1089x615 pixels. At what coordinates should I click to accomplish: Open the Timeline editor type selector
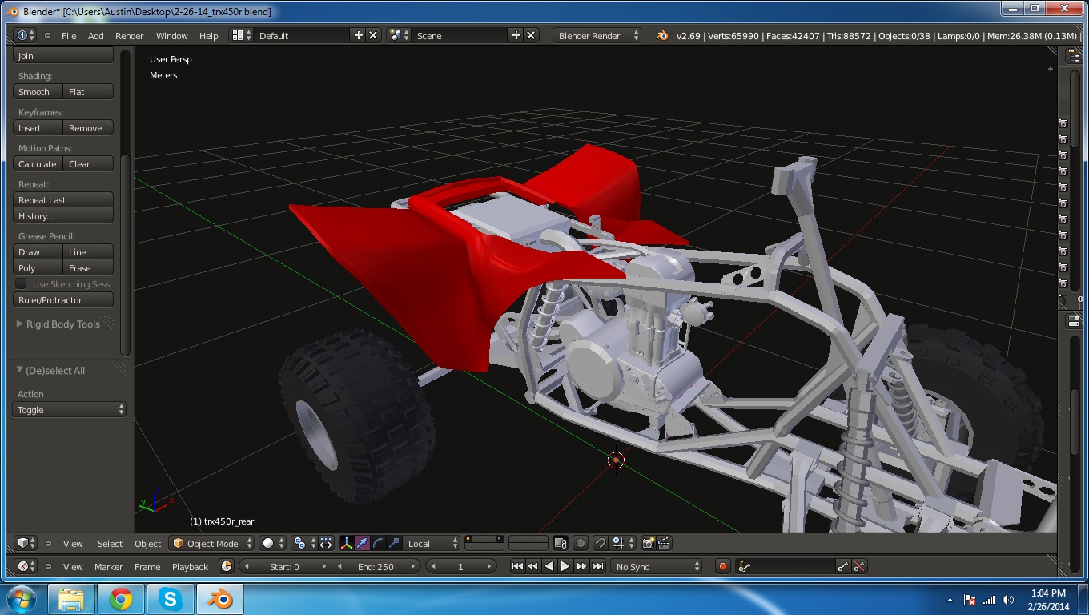(x=27, y=566)
